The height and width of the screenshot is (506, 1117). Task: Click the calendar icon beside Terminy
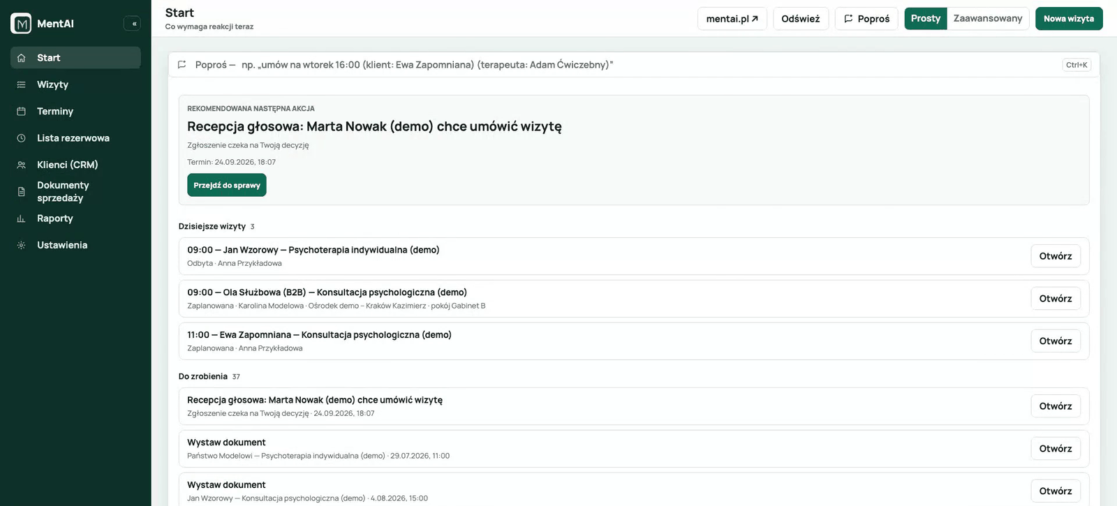click(22, 112)
